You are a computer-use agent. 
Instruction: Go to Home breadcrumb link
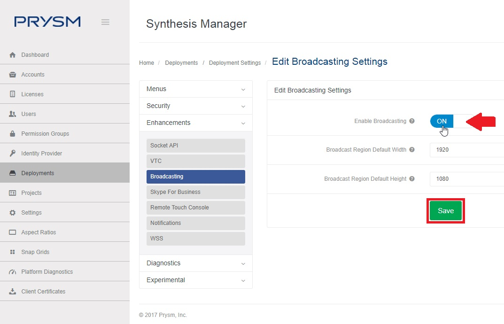point(147,62)
